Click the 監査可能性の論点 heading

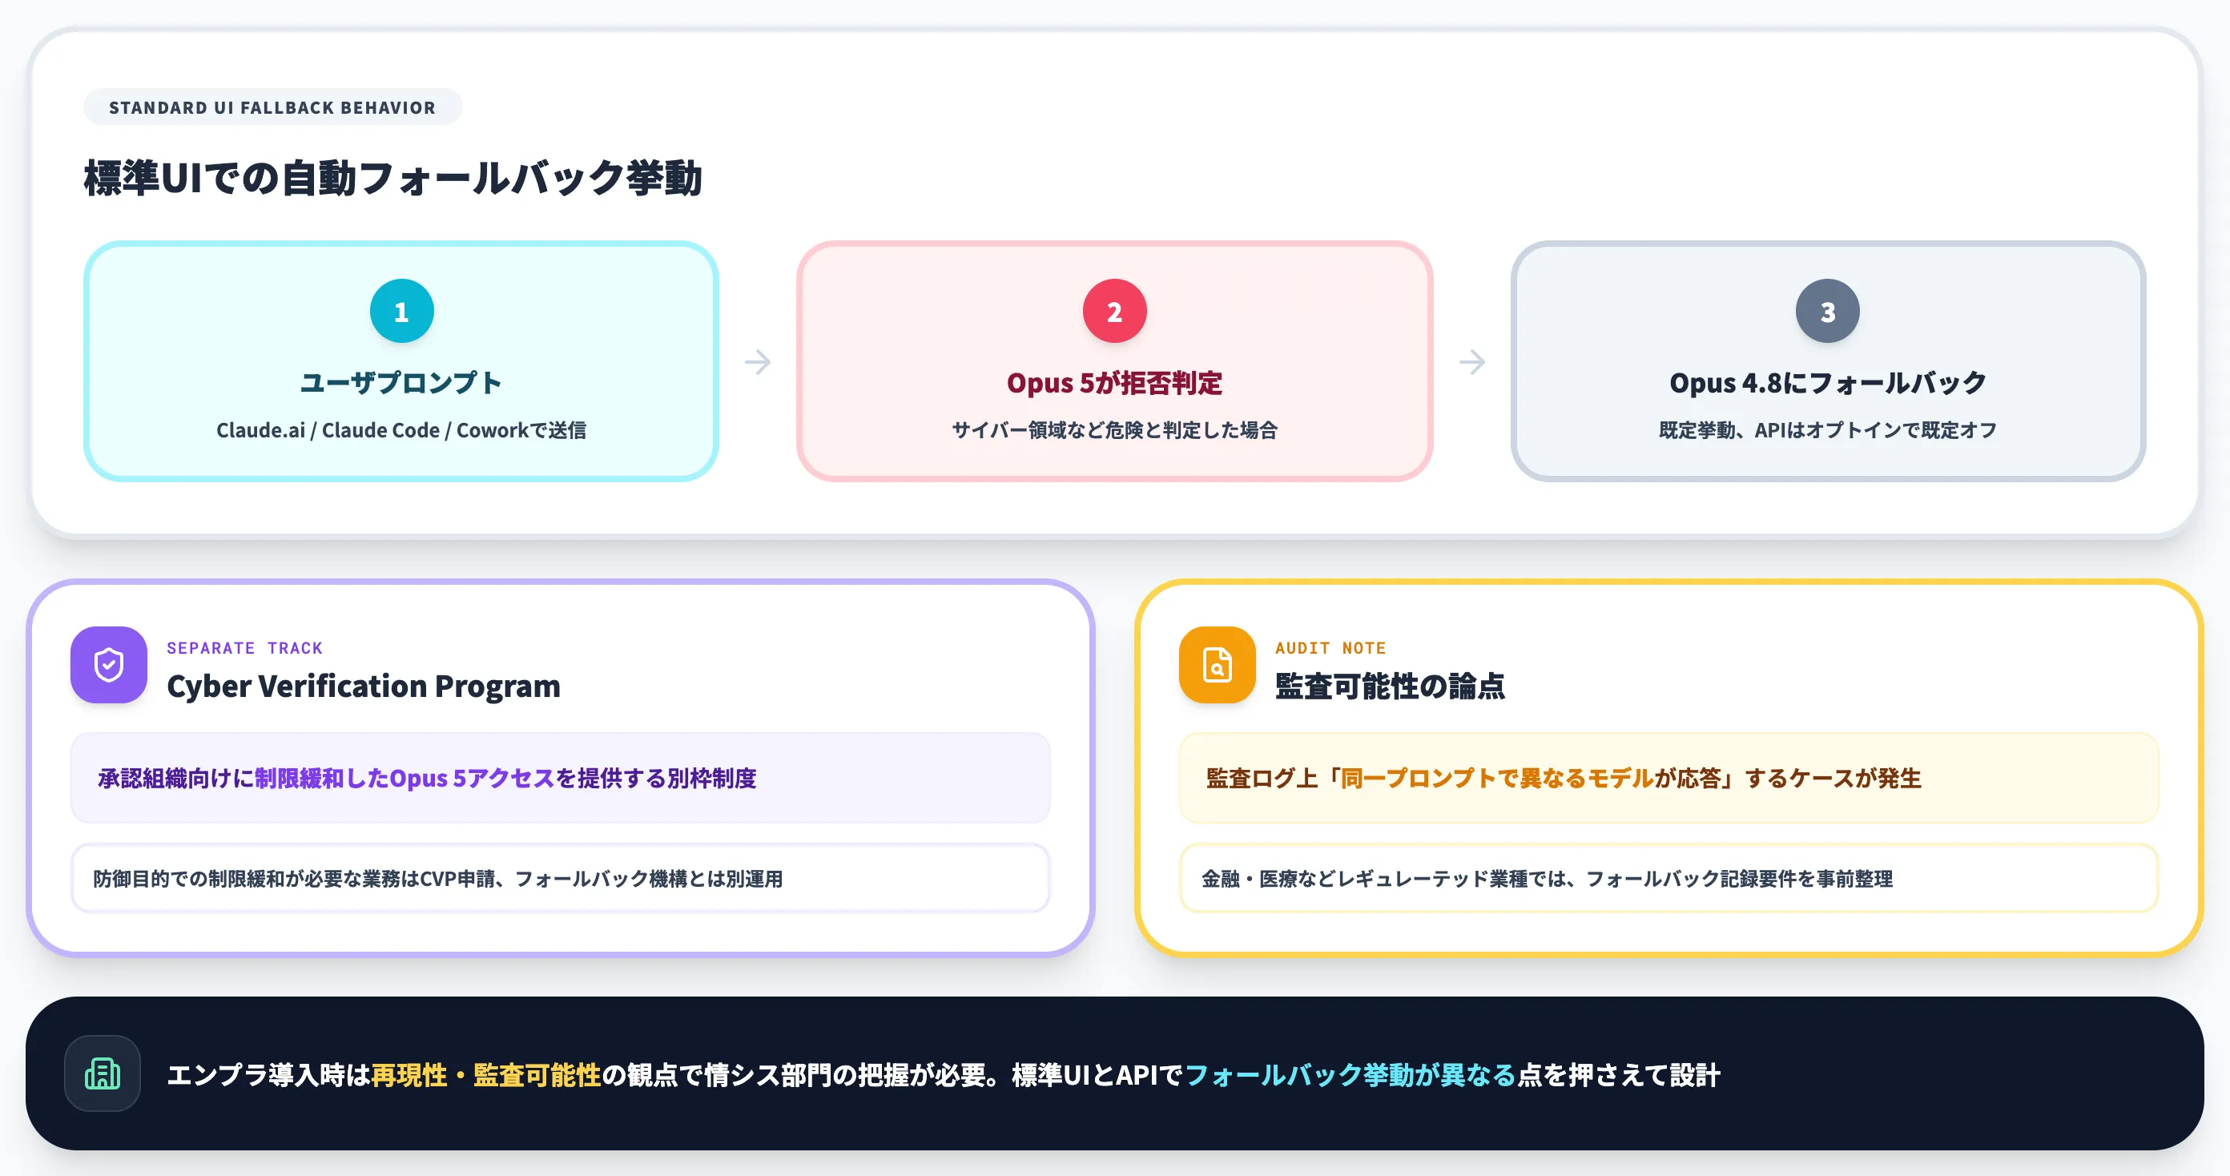(x=1390, y=686)
